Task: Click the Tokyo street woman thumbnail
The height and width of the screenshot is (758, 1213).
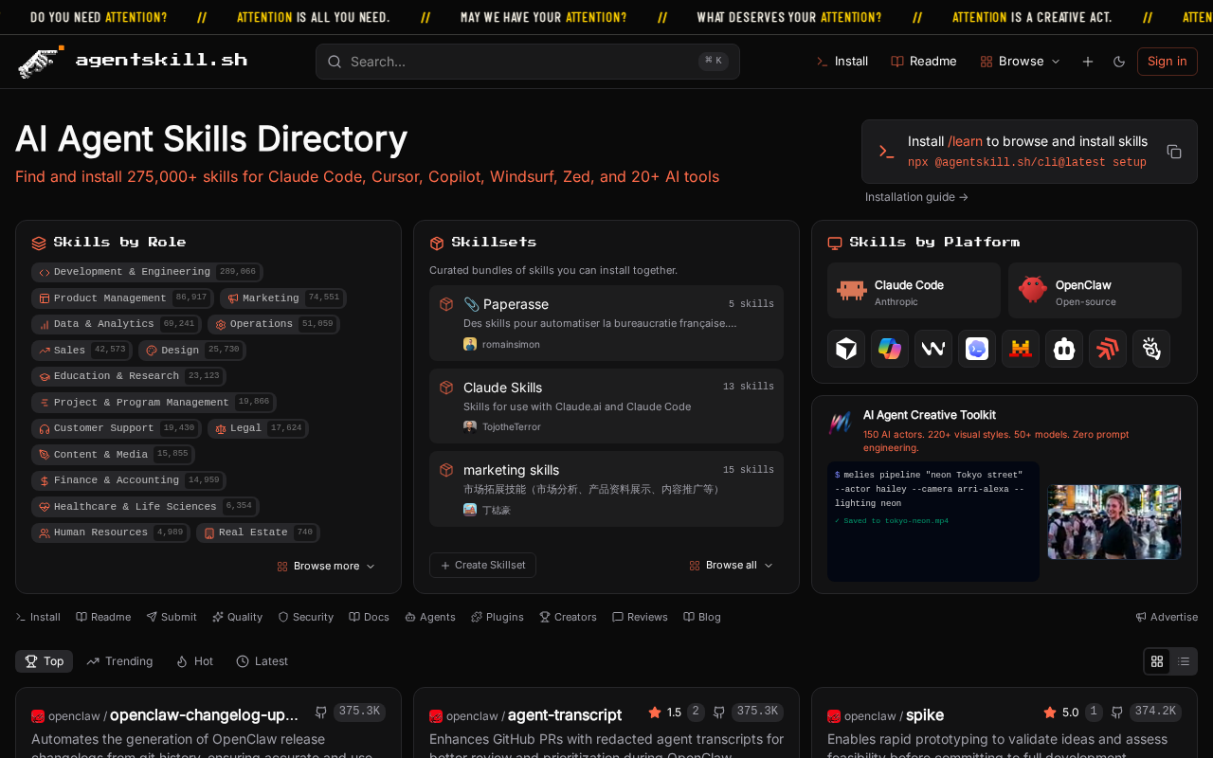Action: pos(1114,522)
